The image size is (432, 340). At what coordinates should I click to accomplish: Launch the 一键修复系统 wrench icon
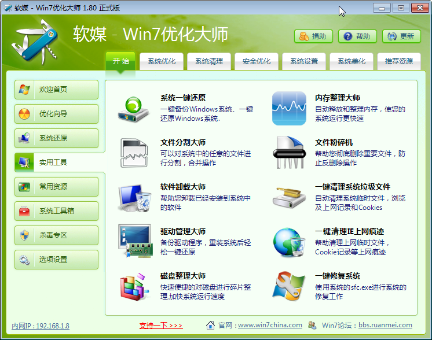click(x=289, y=286)
